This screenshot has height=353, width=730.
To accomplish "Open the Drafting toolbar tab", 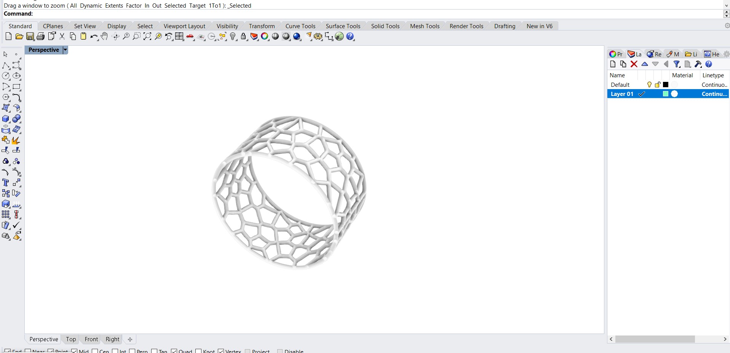I will coord(505,26).
